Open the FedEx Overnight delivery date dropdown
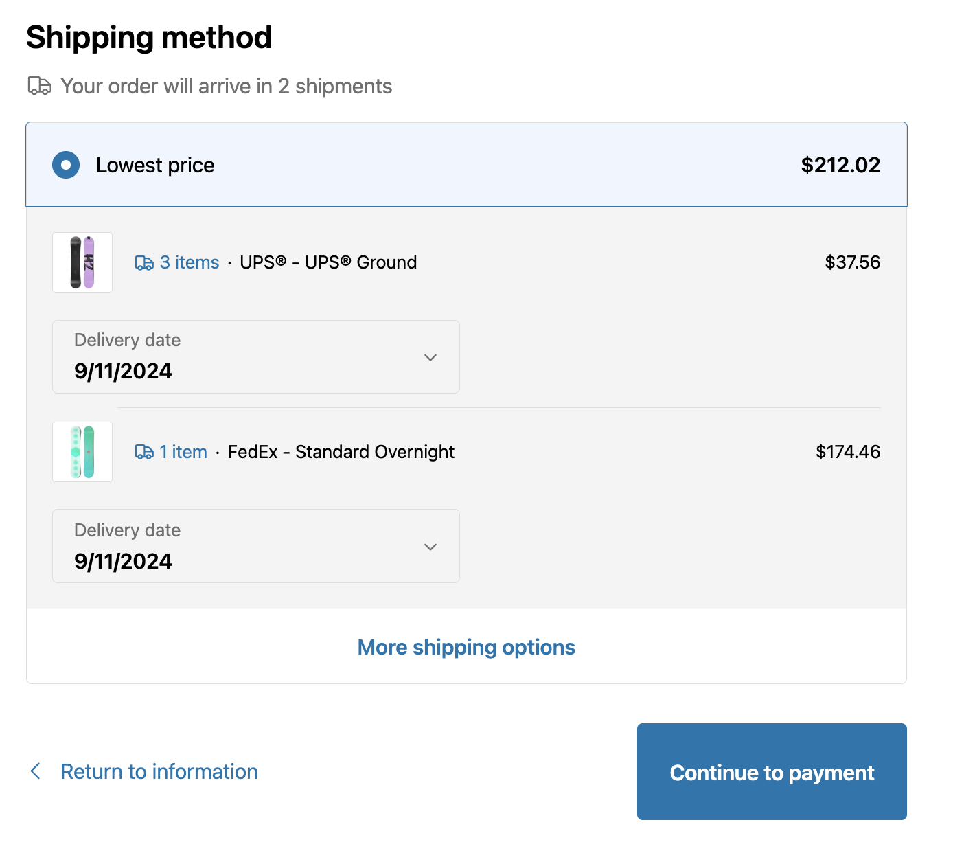Screen dimensions: 953x853 pyautogui.click(x=255, y=546)
